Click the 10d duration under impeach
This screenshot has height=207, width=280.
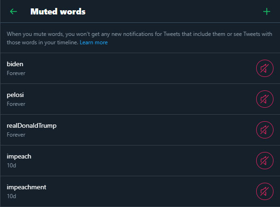(x=11, y=166)
